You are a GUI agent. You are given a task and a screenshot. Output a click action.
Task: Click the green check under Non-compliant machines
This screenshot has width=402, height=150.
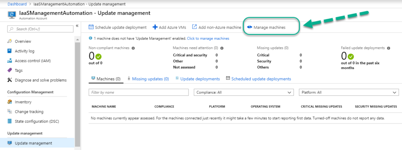[x=99, y=57]
